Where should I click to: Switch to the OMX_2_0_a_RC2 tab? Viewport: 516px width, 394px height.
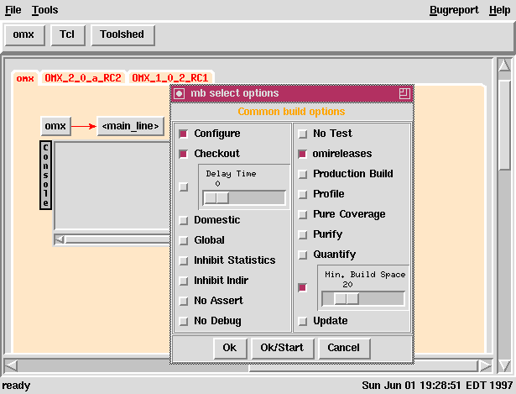tap(82, 78)
